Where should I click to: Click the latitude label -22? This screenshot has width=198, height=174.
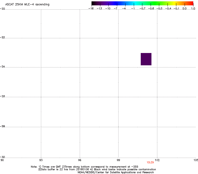[2, 37]
